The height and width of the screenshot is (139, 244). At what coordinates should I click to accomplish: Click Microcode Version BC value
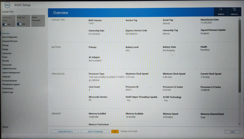90,100
